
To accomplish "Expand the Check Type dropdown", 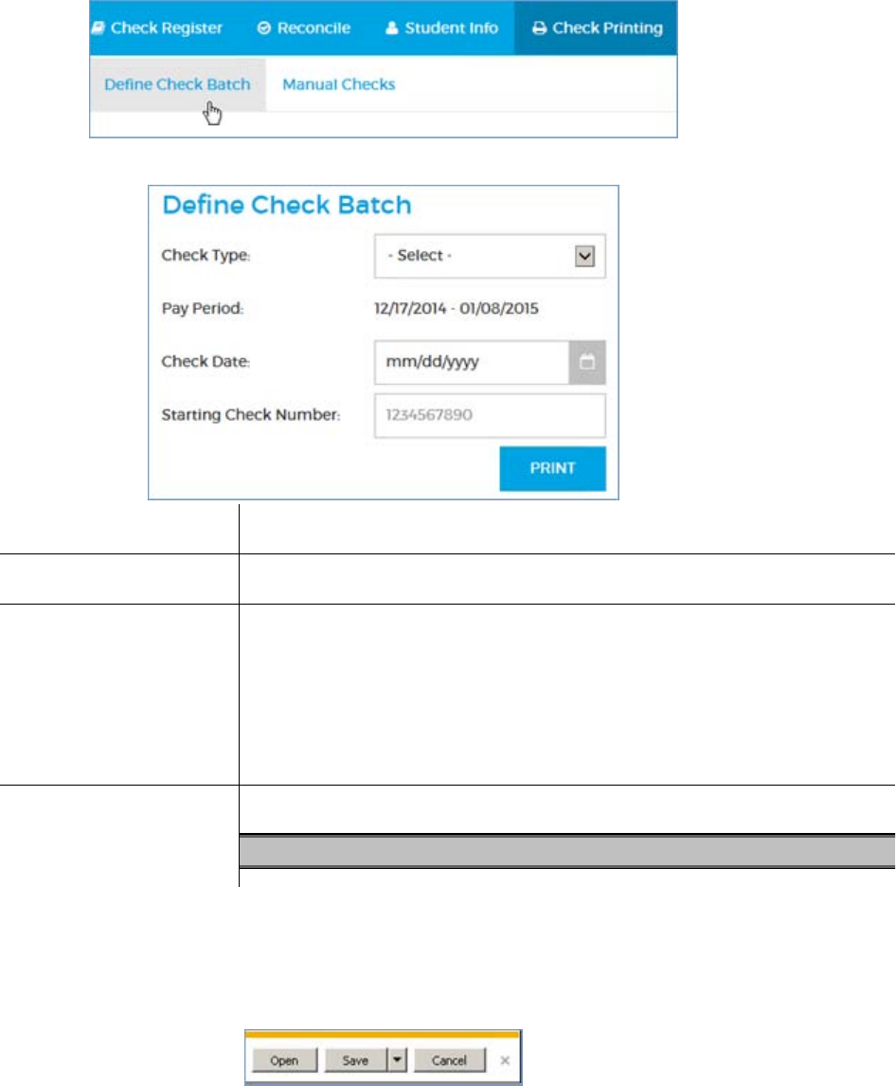I will pyautogui.click(x=490, y=256).
